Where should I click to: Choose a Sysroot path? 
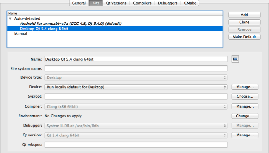tap(245, 97)
